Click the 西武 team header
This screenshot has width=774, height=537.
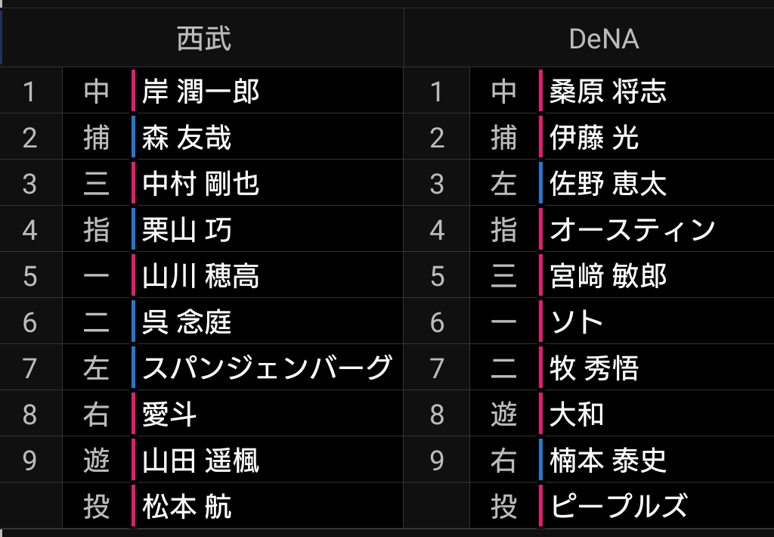coord(203,39)
